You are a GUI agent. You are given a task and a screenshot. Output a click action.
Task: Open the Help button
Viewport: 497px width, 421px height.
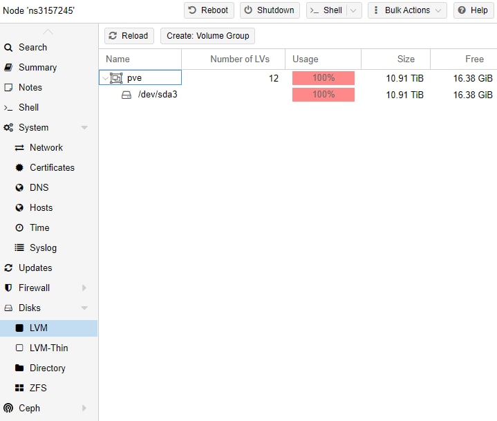pos(473,10)
